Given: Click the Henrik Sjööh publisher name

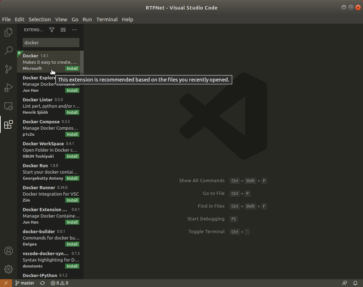Looking at the screenshot, I should pos(35,112).
